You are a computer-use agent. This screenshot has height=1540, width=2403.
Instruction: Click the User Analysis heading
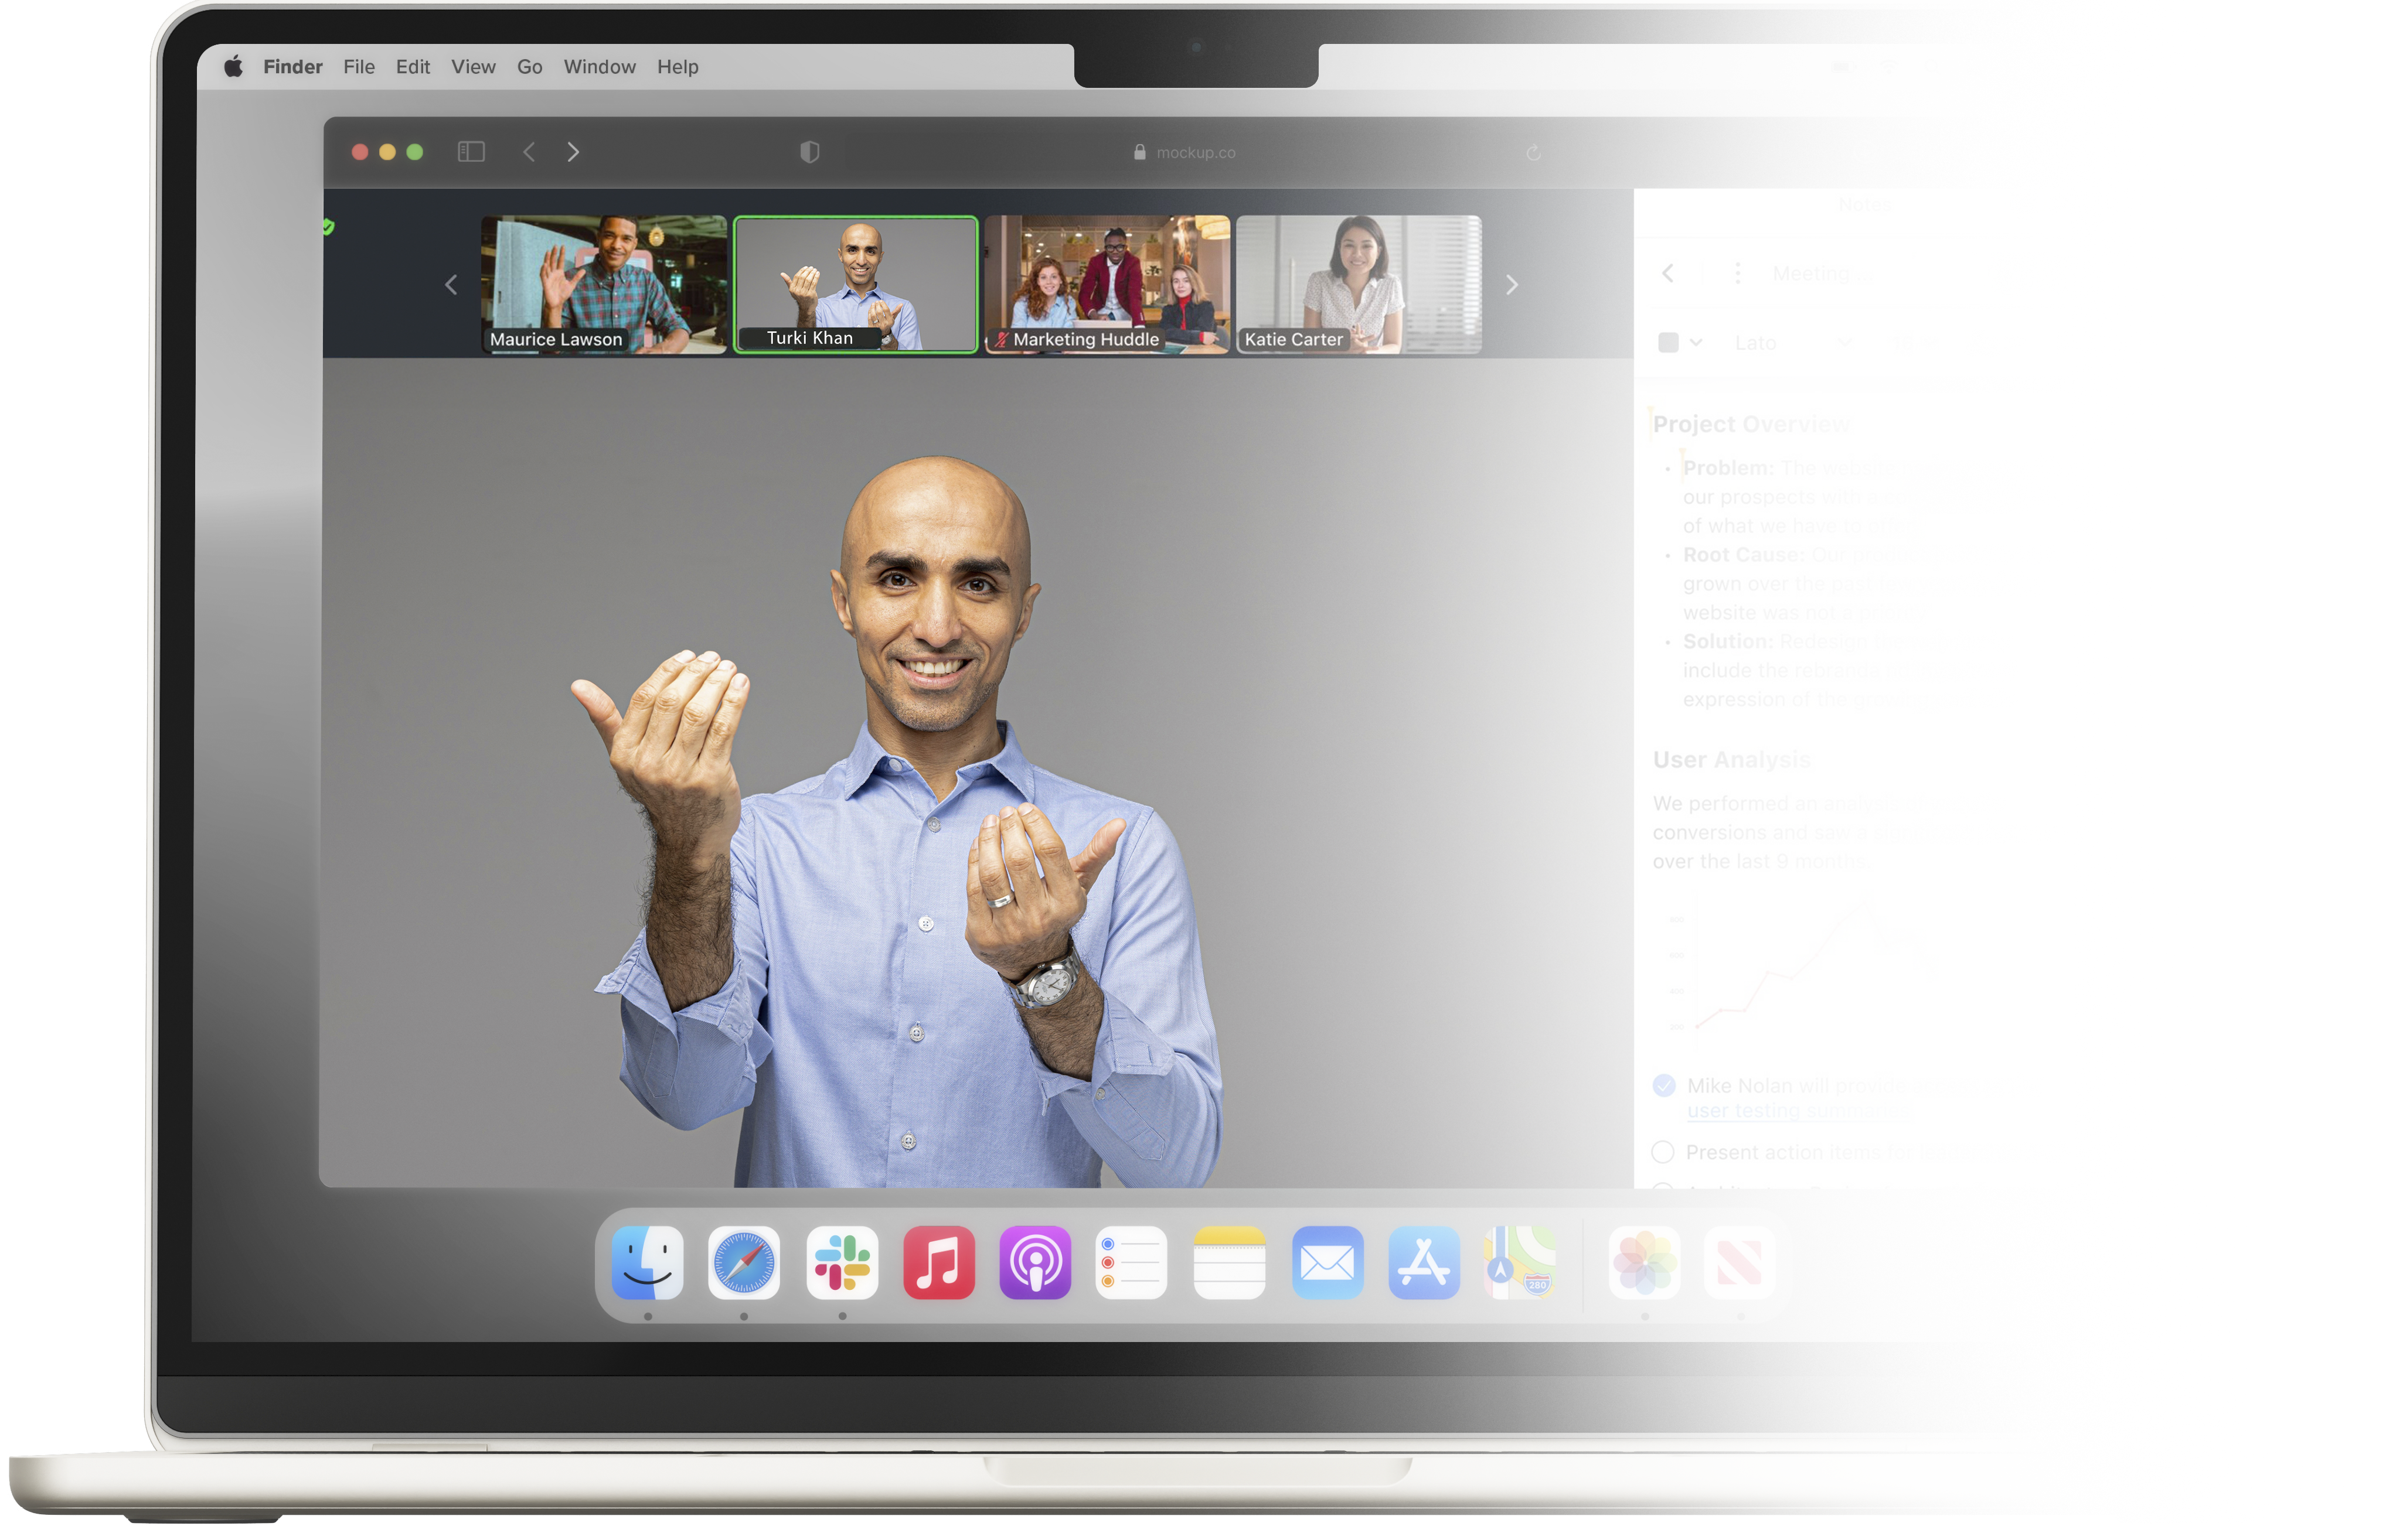(1731, 760)
